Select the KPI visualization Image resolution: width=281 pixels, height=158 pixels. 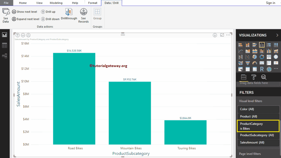point(276,63)
